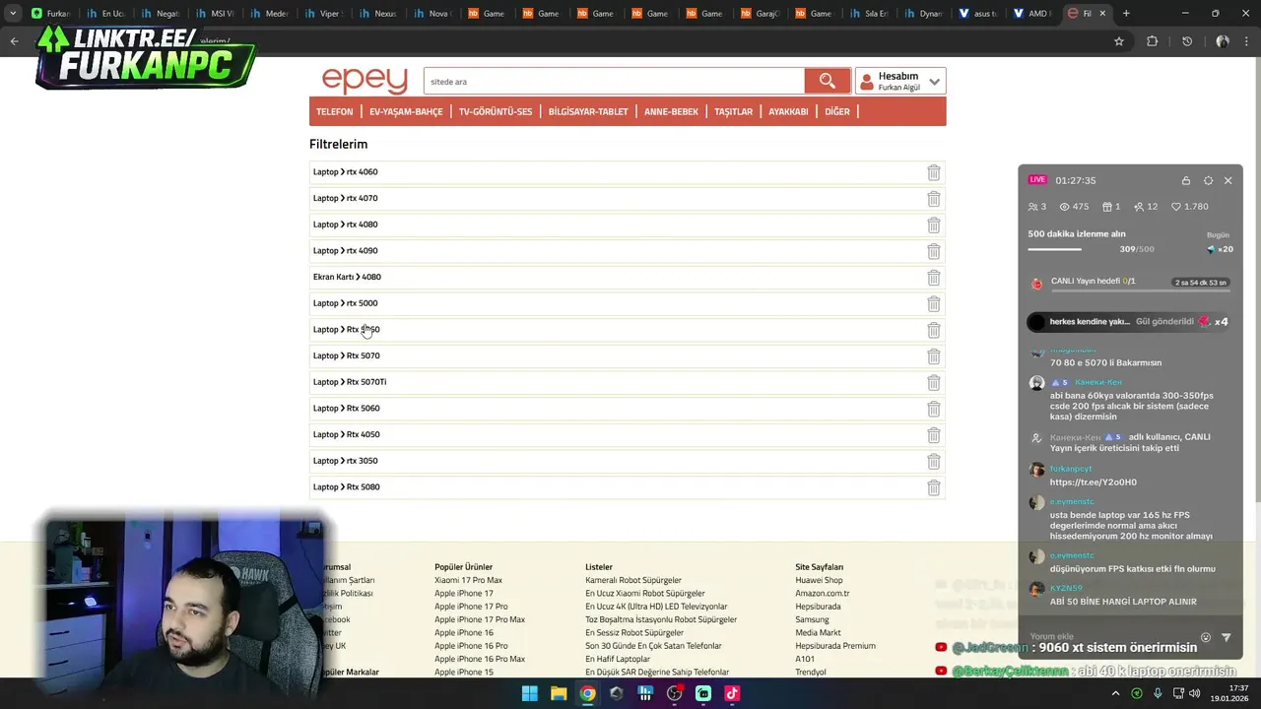Delete the Laptop rtx 5000 filter
Image resolution: width=1261 pixels, height=709 pixels.
click(933, 303)
